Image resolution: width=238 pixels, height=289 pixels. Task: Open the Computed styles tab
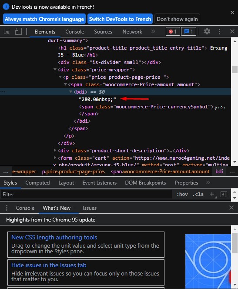[37, 183]
